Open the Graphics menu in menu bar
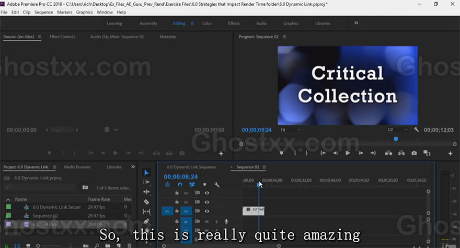 pos(85,13)
